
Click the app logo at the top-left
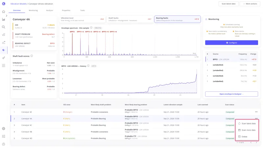(x=4, y=4)
